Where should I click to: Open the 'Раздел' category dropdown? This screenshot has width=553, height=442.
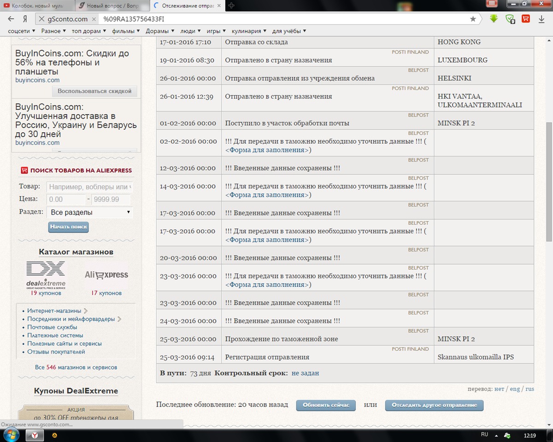point(89,212)
